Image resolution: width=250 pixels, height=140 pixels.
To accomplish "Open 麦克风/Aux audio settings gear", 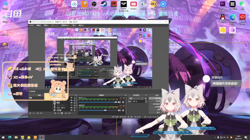I will pyautogui.click(x=123, y=102).
